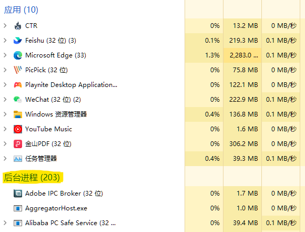
Task: Click the 后台进程 (203) group header
Action: pyautogui.click(x=32, y=177)
